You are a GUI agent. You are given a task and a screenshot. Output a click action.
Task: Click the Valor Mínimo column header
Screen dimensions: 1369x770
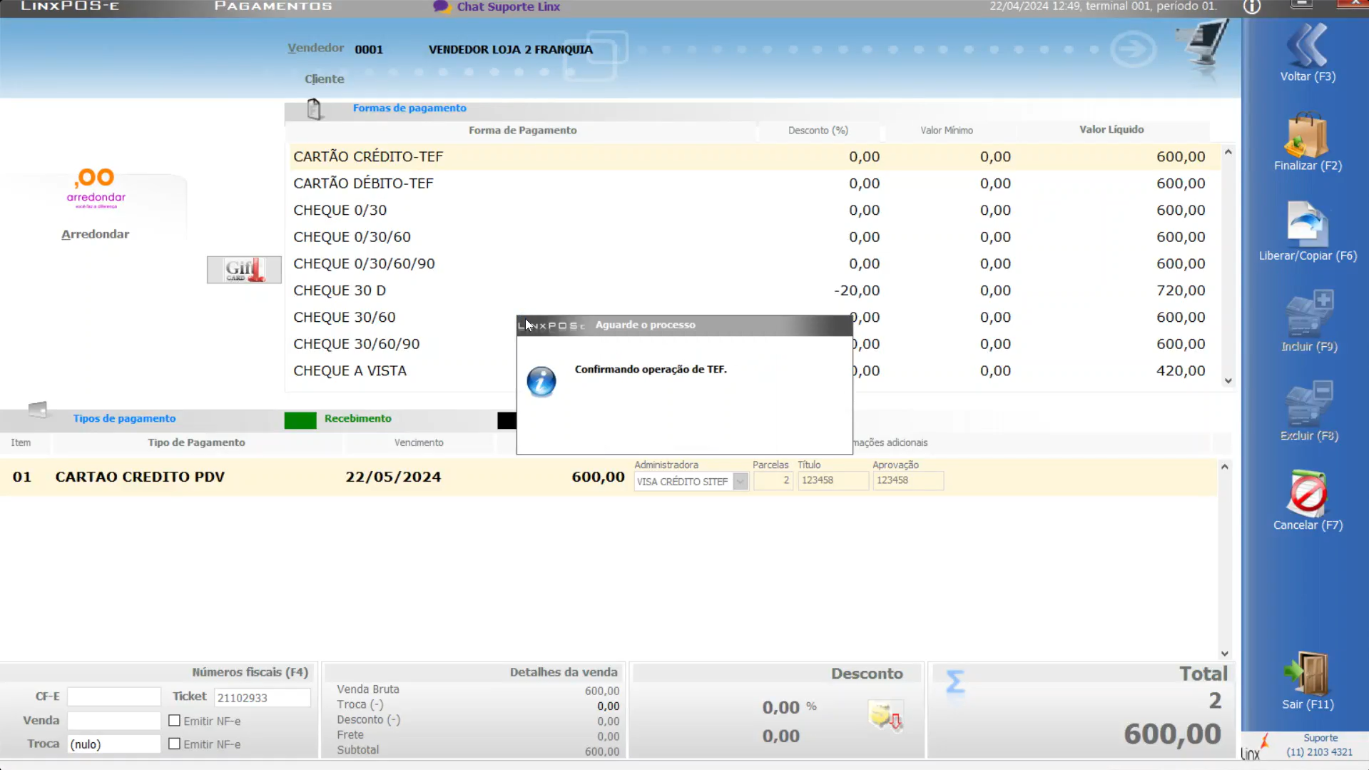(x=946, y=131)
